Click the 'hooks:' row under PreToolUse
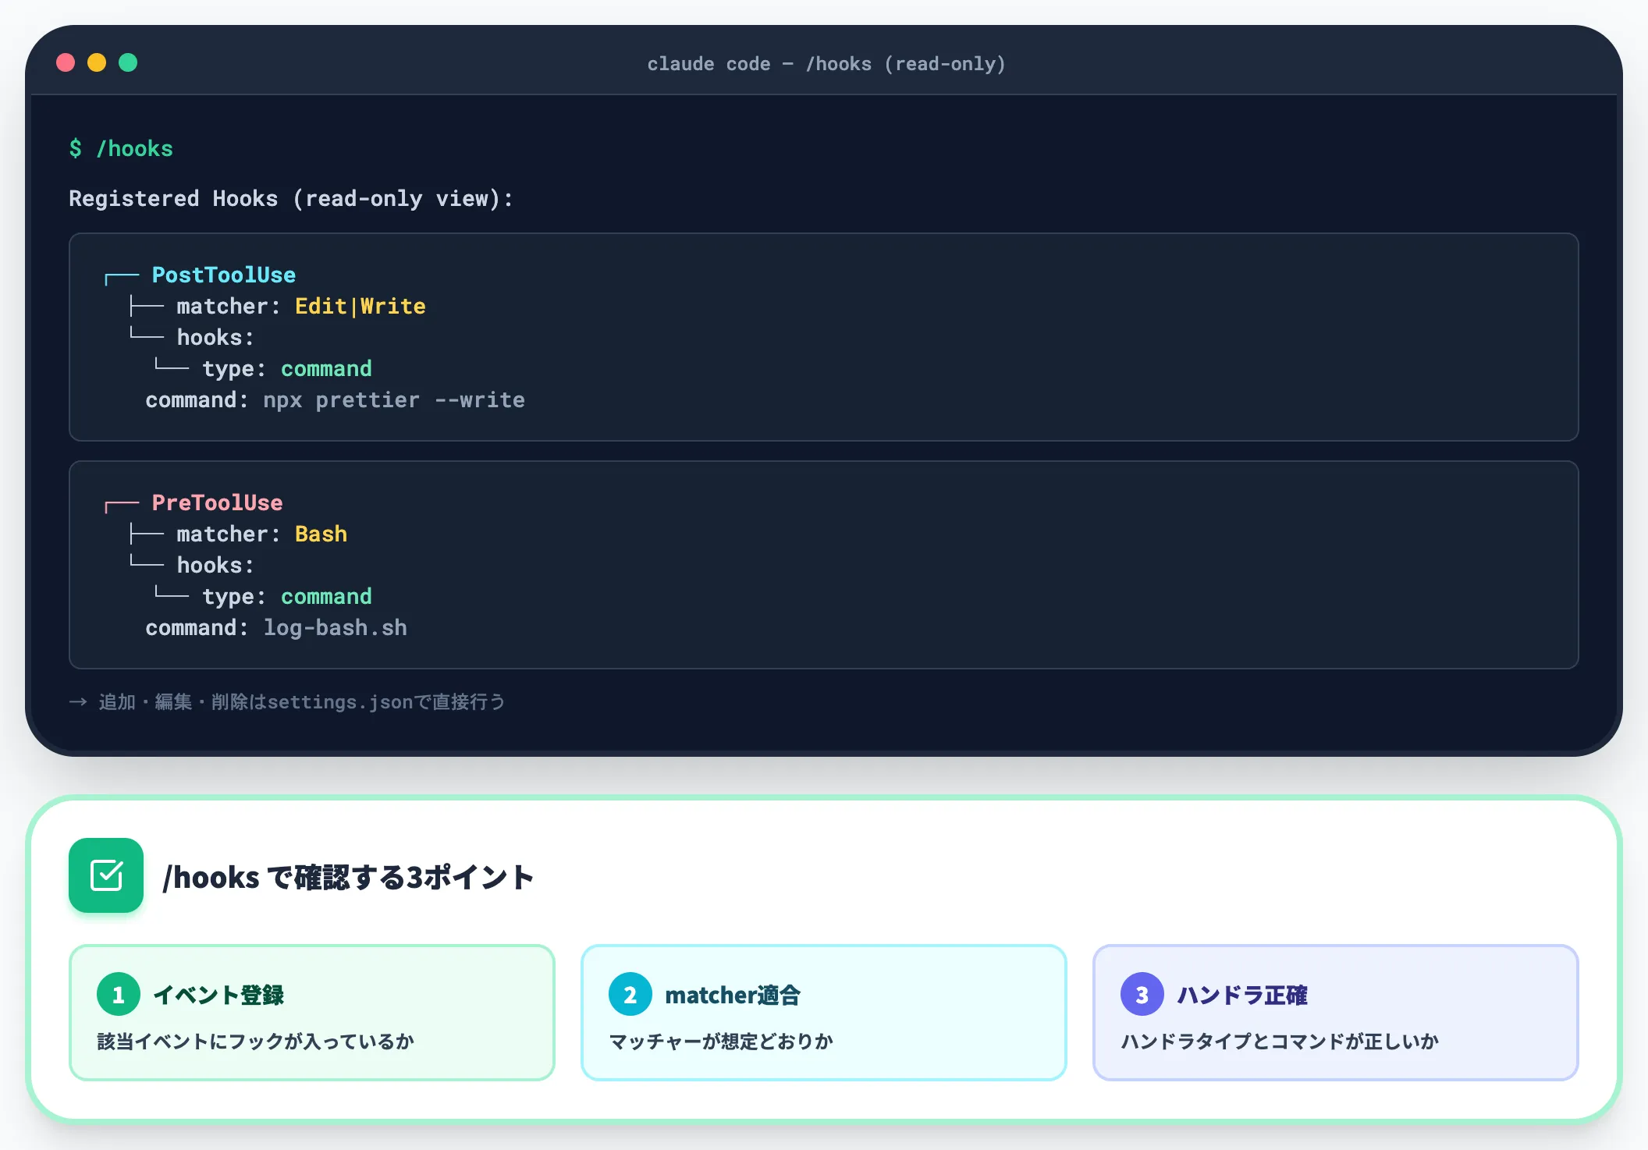This screenshot has height=1150, width=1648. 215,565
